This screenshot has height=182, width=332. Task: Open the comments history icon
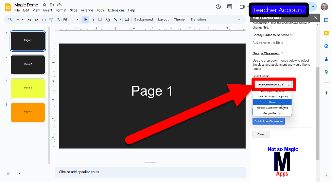[229, 7]
